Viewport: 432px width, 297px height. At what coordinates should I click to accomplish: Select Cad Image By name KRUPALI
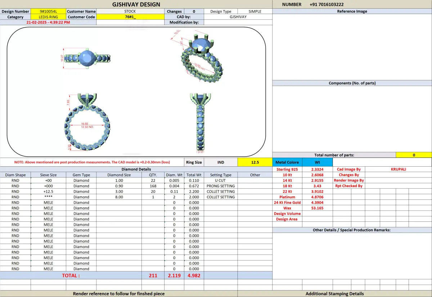coord(398,169)
